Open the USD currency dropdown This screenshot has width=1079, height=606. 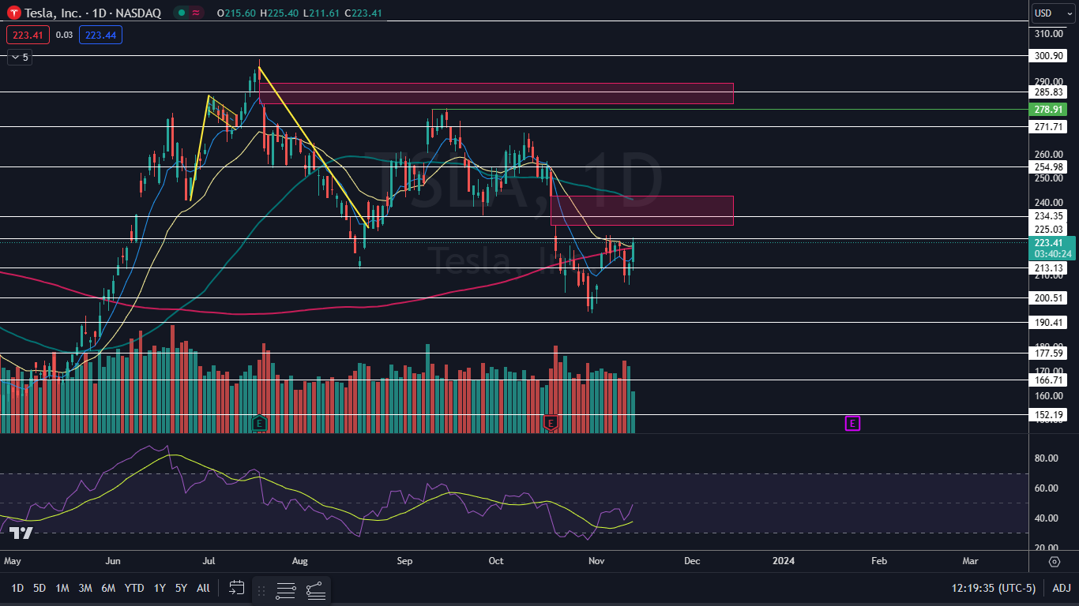pos(1054,13)
